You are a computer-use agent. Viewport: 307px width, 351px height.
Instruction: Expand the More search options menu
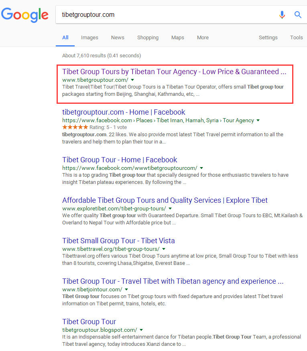(x=203, y=38)
